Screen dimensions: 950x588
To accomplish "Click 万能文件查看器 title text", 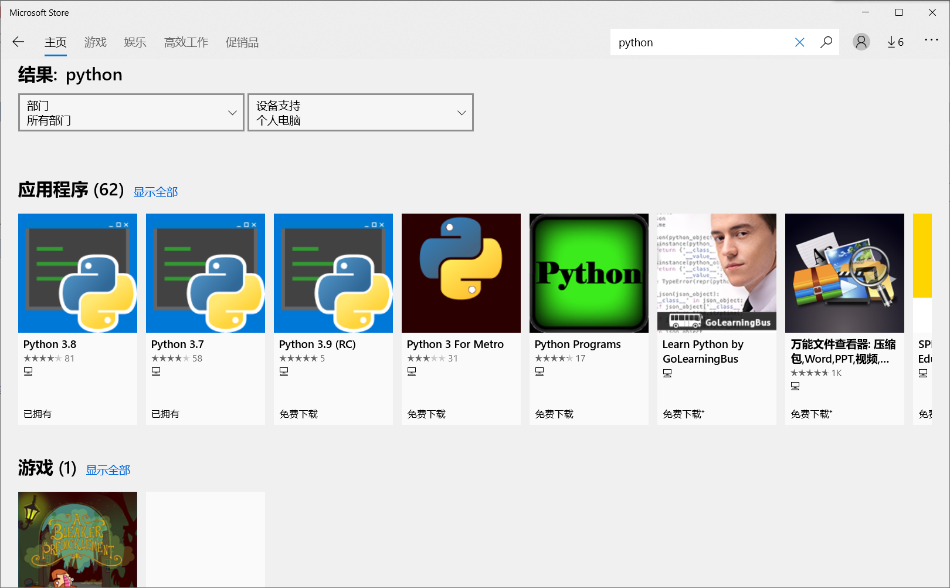I will click(843, 352).
